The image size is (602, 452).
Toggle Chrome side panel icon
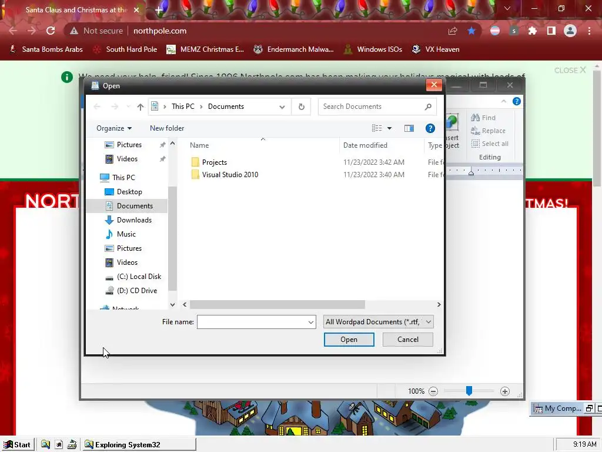551,31
